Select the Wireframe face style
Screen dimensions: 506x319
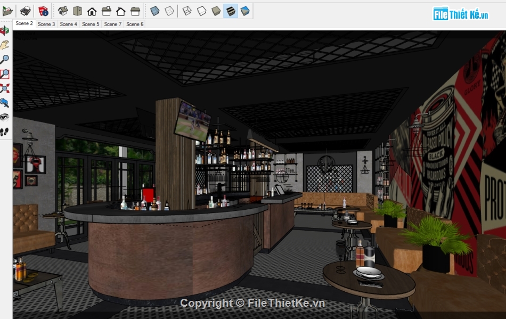click(187, 11)
